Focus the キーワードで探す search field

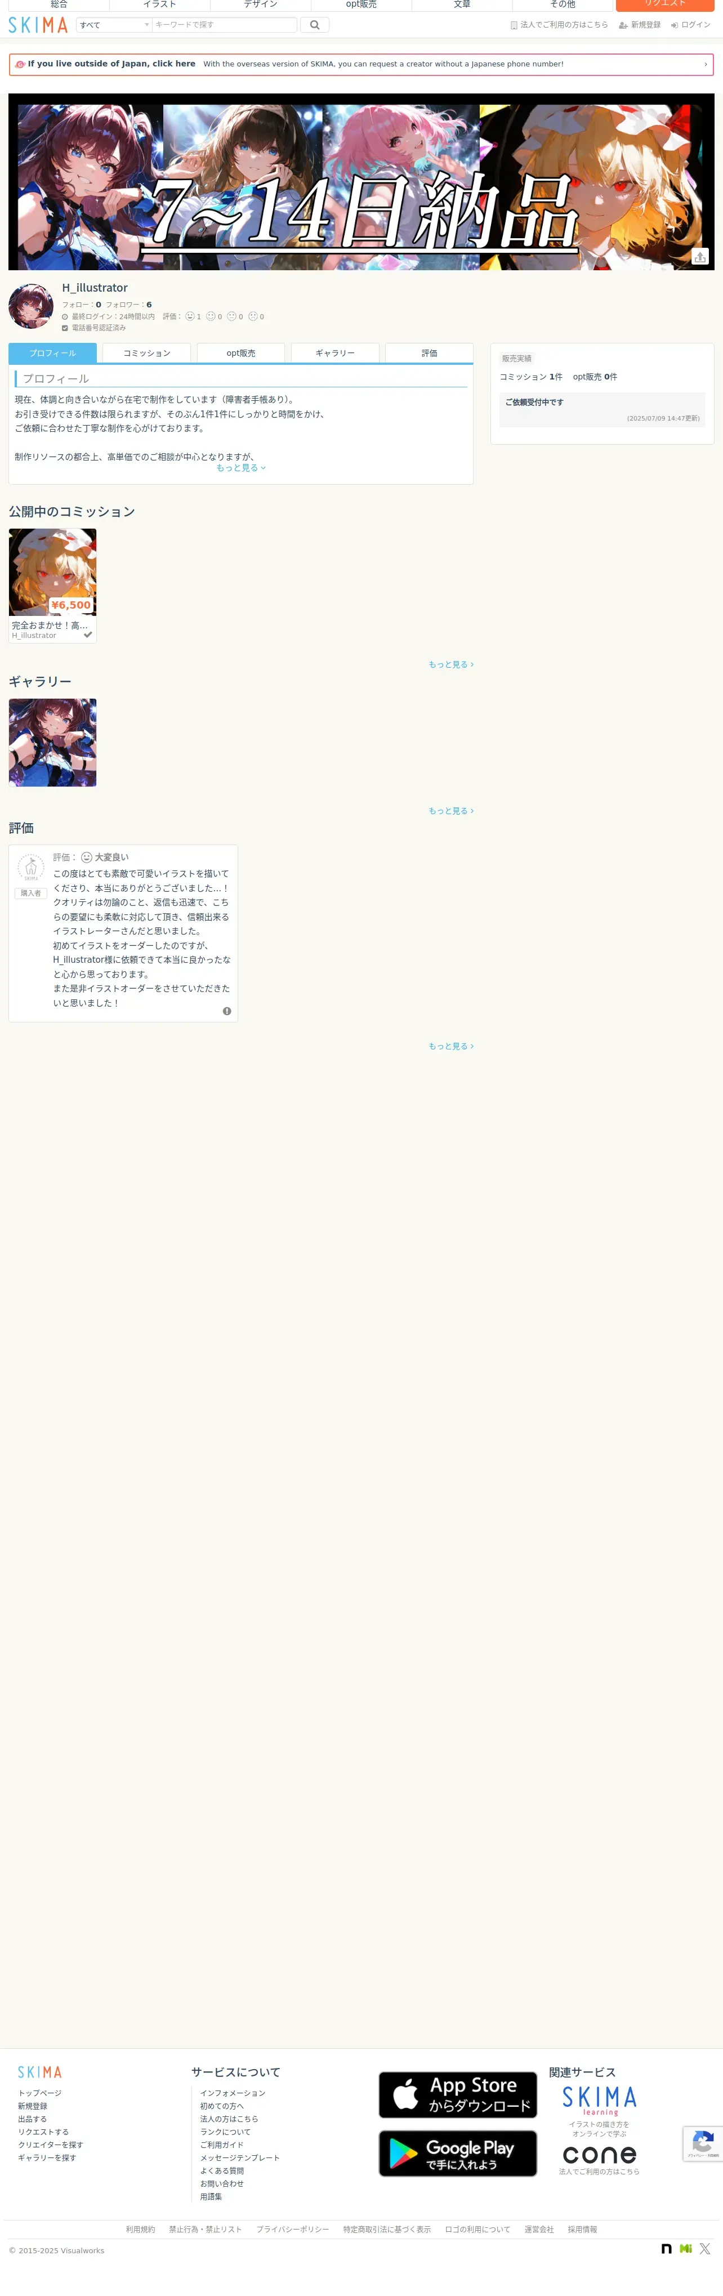224,25
